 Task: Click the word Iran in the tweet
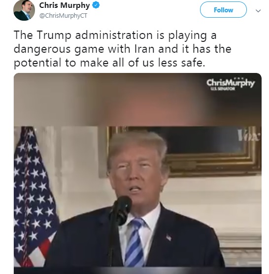pos(144,49)
